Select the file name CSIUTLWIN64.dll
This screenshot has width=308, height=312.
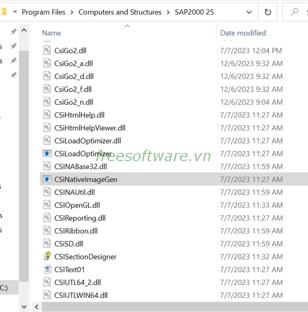tap(81, 295)
